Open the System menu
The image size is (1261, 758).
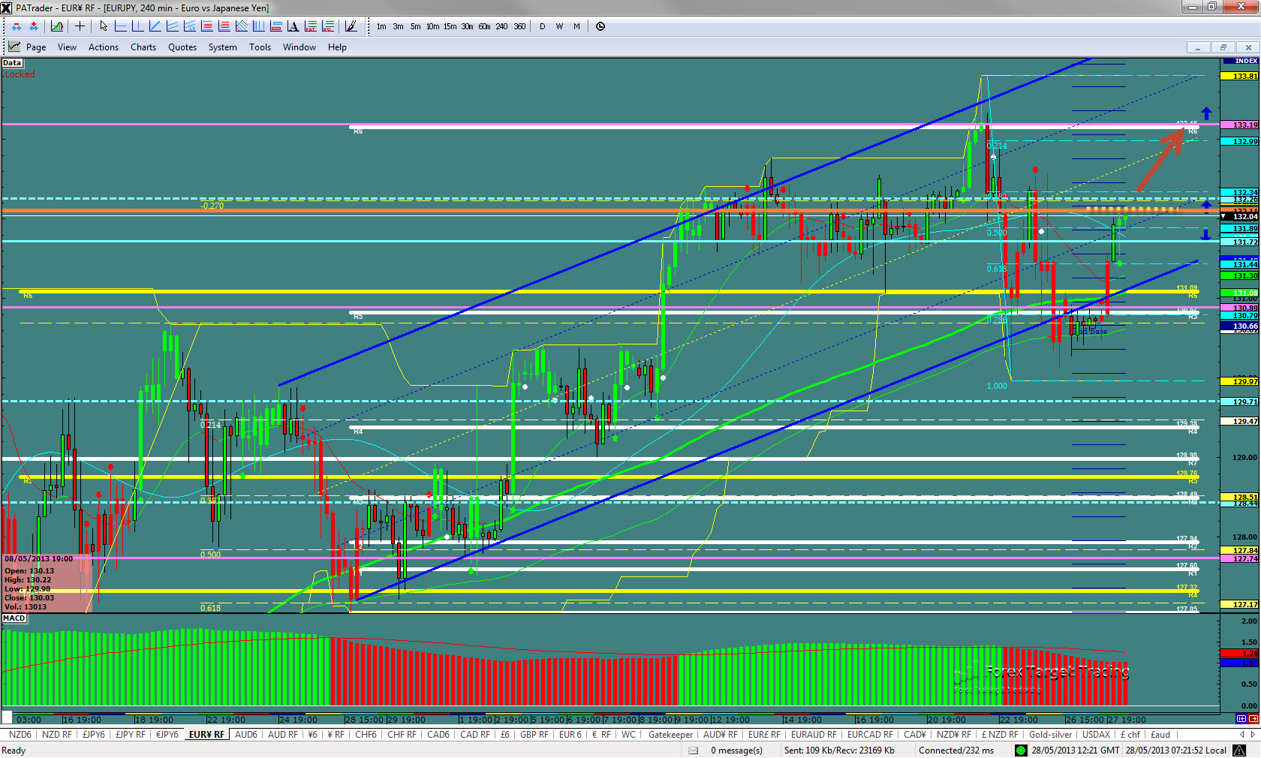point(223,47)
